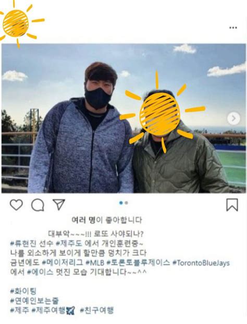Select the second carousel indicator dot
The width and height of the screenshot is (247, 324).
pyautogui.click(x=127, y=203)
